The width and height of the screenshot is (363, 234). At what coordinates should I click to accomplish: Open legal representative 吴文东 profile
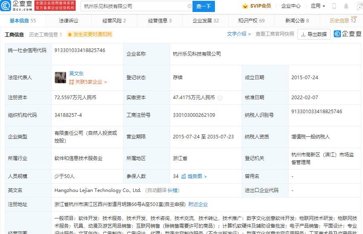click(x=76, y=73)
